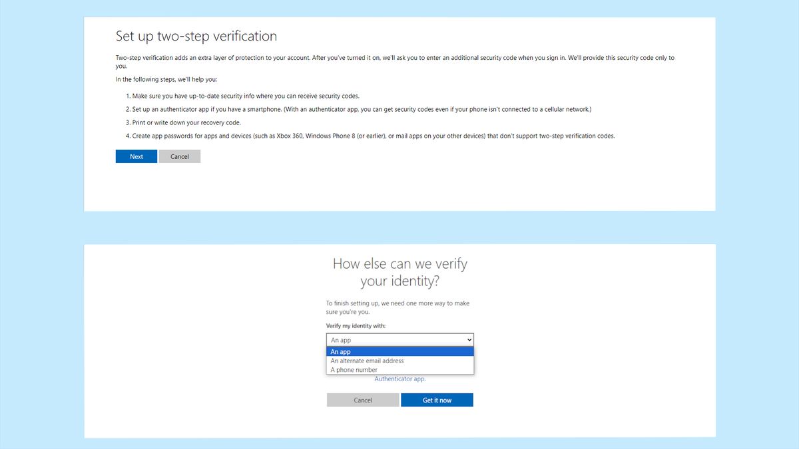Dismiss the identity verification dialog with Cancel
Viewport: 799px width, 449px height.
click(363, 400)
